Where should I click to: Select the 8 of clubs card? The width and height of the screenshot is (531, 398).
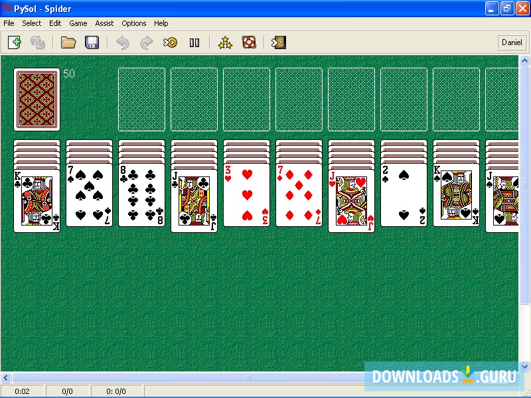tap(141, 195)
